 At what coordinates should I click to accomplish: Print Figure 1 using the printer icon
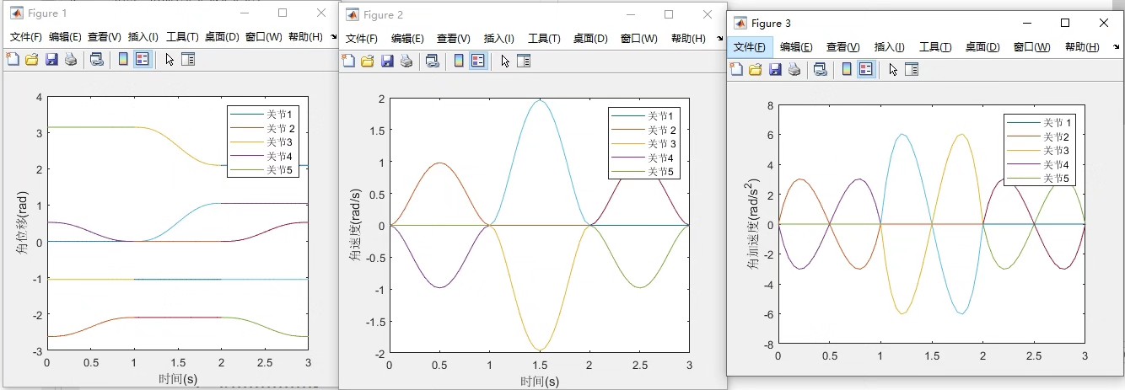pos(71,59)
